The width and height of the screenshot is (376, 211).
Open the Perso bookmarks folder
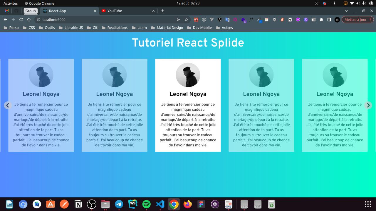point(11,28)
